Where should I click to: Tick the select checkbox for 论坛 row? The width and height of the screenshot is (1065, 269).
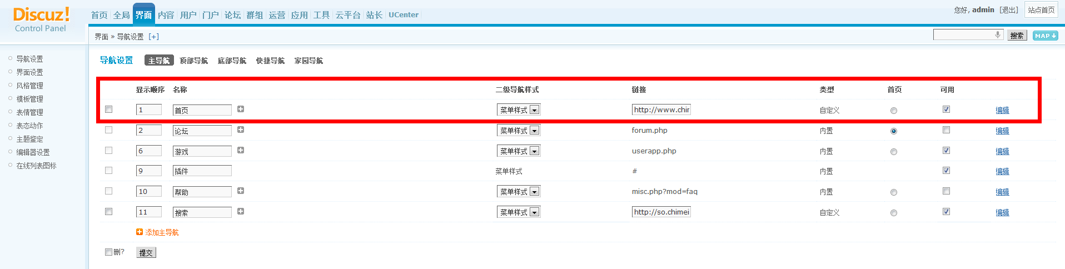[109, 130]
